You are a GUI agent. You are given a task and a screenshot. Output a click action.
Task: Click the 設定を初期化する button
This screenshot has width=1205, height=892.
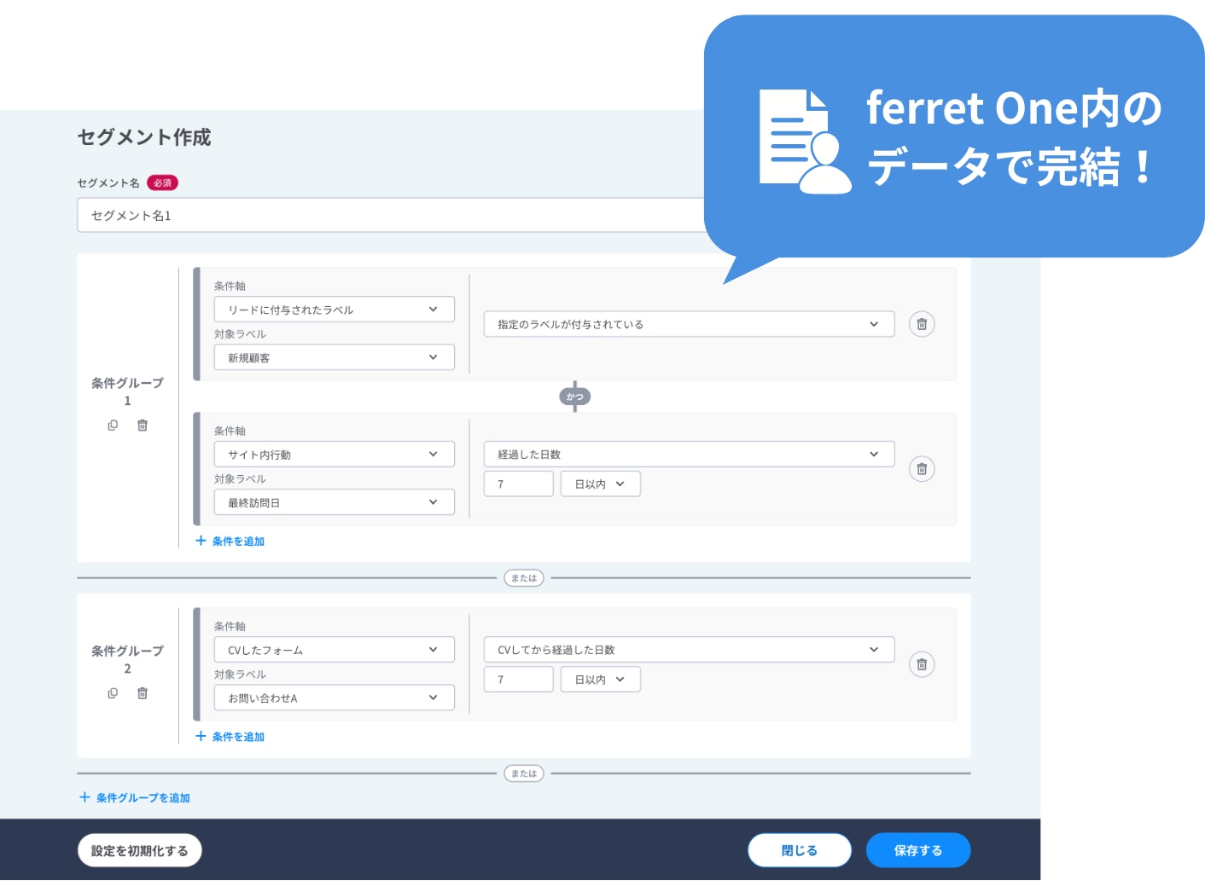point(139,850)
